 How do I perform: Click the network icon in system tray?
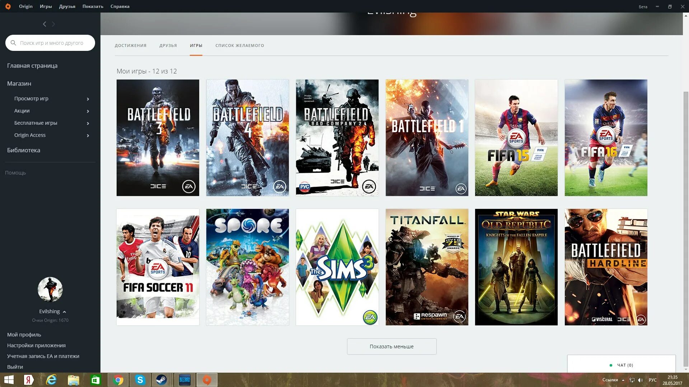(x=632, y=380)
